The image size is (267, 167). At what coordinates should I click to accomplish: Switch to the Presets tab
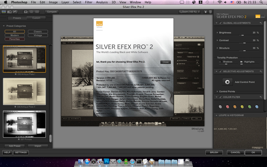(17, 18)
